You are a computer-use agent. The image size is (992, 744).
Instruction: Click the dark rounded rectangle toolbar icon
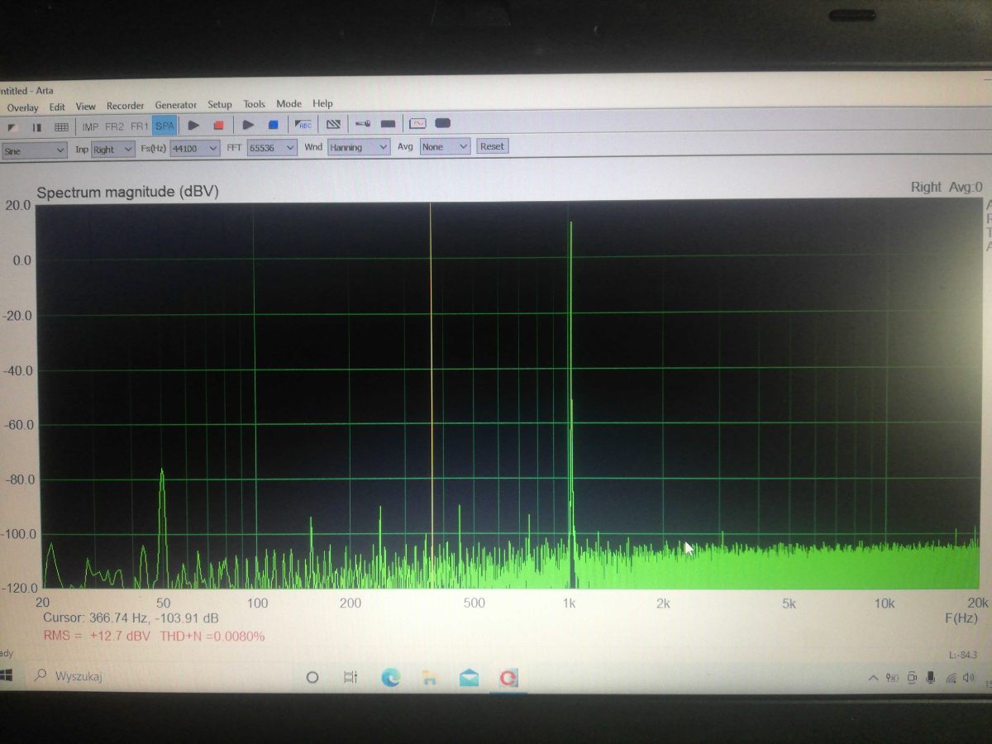[x=442, y=123]
